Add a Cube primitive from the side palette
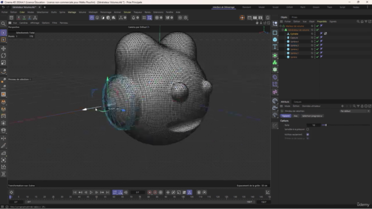372x209 pixels. click(275, 39)
